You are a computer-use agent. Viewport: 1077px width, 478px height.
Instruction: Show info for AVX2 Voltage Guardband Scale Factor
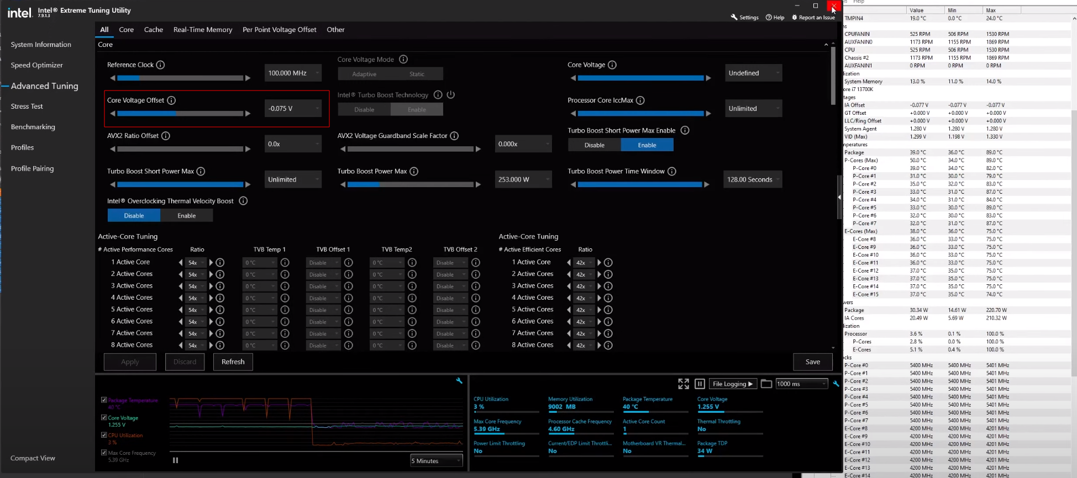coord(454,136)
